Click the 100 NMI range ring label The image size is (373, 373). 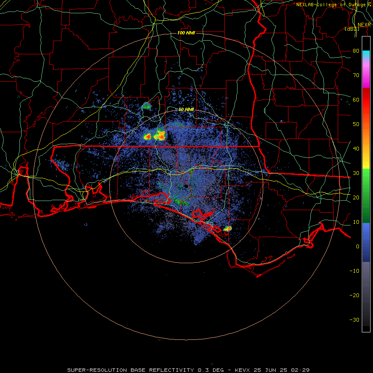click(x=186, y=33)
